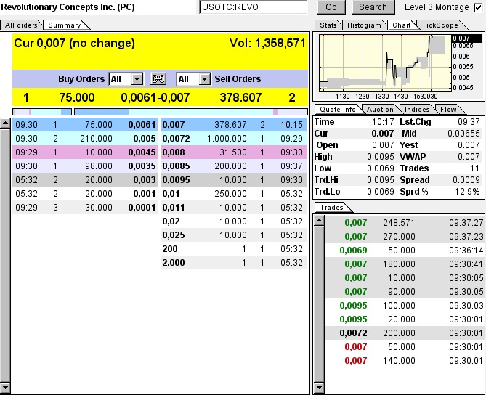Click the 100.000 trade at 09:30:03
Image resolution: width=486 pixels, height=395 pixels.
coord(405,305)
